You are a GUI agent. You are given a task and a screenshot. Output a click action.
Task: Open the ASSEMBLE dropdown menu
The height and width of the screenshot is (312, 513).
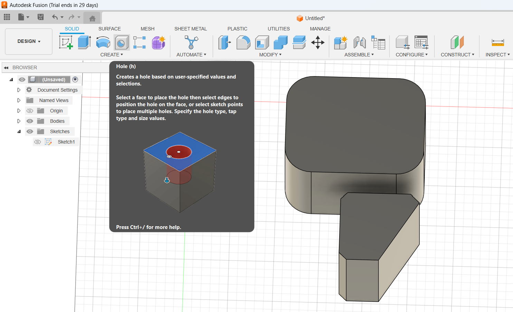click(359, 55)
